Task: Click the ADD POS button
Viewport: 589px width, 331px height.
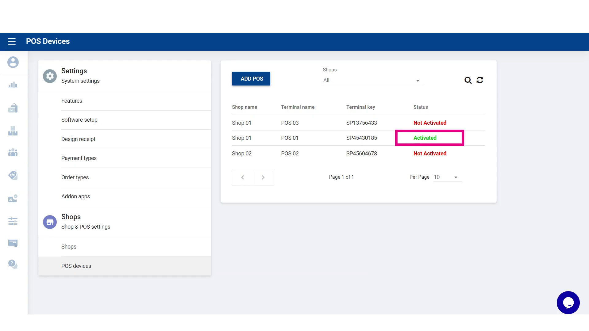Action: (251, 79)
